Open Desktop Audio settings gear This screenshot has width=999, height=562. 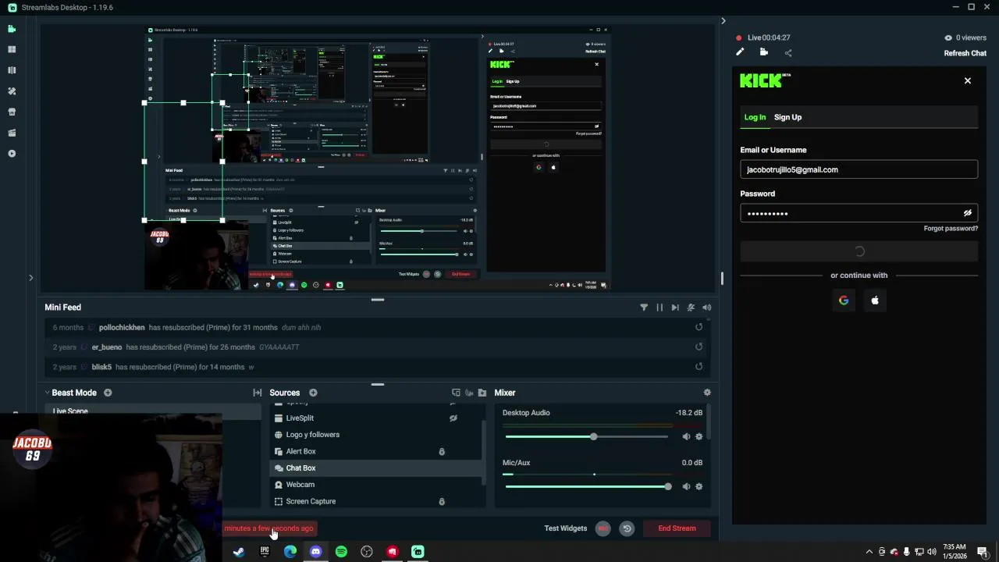click(x=699, y=437)
